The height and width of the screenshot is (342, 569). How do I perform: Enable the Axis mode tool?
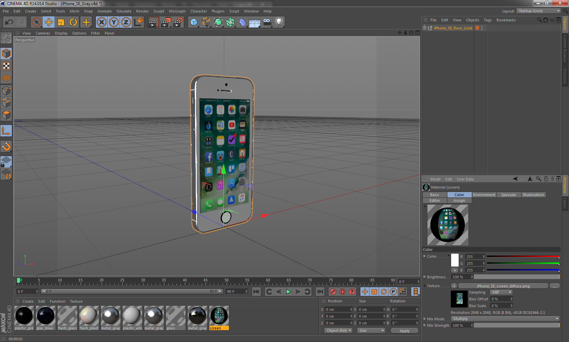tap(6, 131)
